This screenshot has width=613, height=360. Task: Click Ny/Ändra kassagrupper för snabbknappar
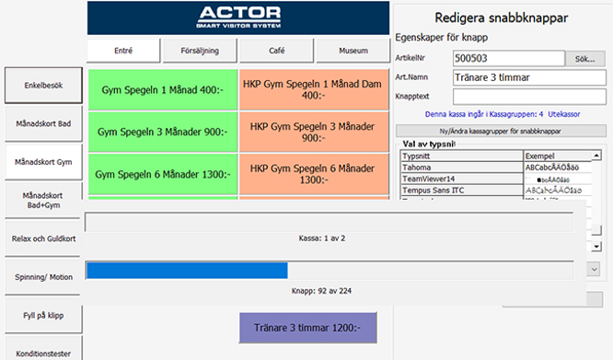click(x=501, y=131)
